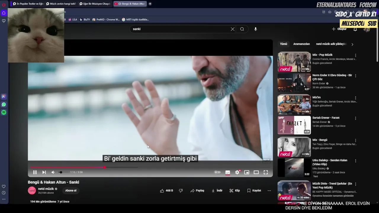
Task: Open more actions menu under the video
Action: [x=269, y=191]
